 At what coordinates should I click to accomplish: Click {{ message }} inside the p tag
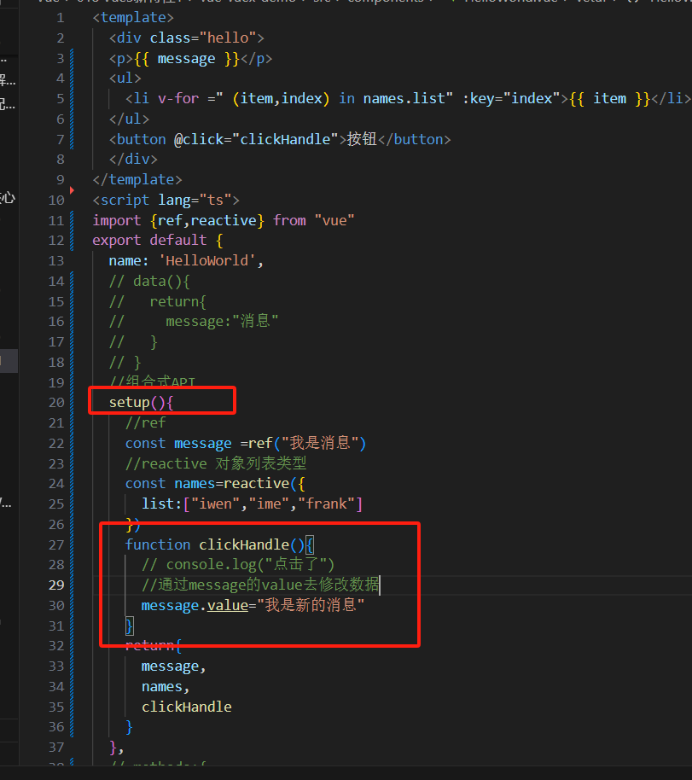(187, 59)
